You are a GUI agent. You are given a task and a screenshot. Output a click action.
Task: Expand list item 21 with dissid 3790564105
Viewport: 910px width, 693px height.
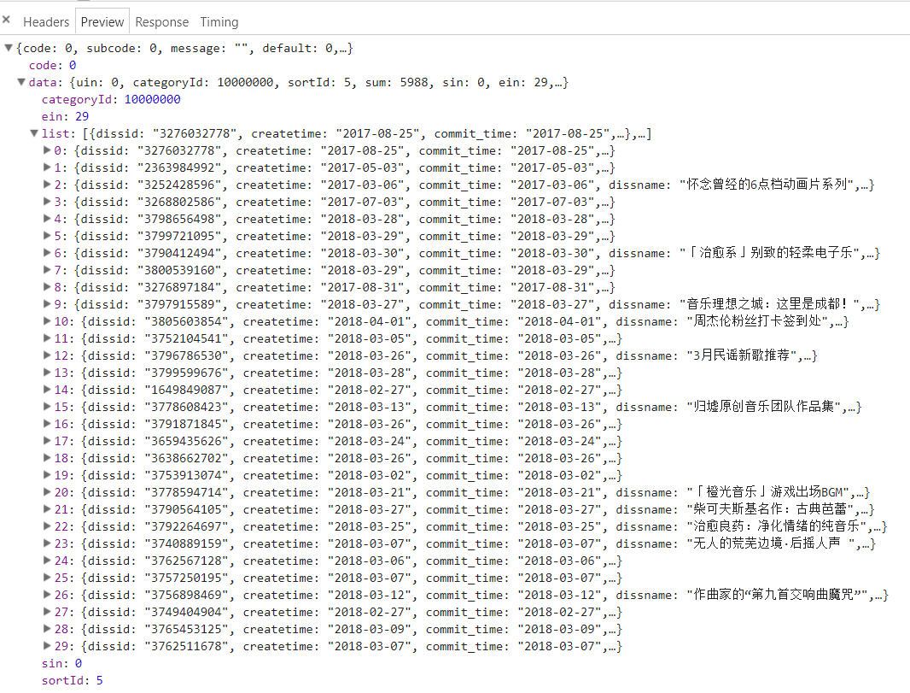pyautogui.click(x=47, y=509)
